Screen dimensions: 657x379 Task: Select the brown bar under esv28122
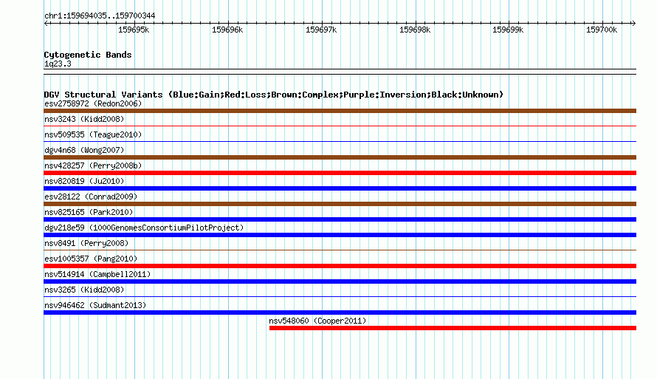pyautogui.click(x=340, y=204)
